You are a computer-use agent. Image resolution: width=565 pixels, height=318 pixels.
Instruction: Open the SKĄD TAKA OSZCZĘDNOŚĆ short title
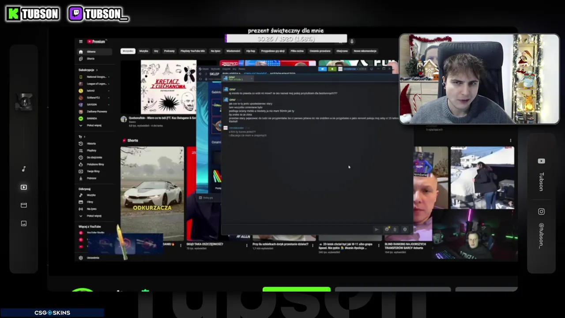205,244
